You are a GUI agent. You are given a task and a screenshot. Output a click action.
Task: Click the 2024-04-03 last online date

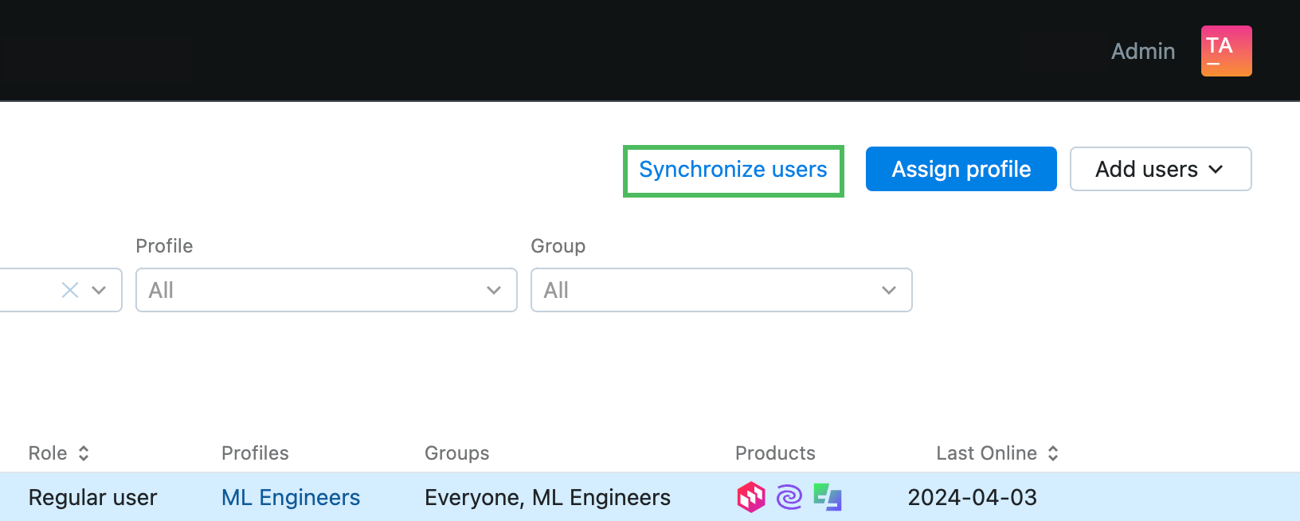tap(972, 497)
